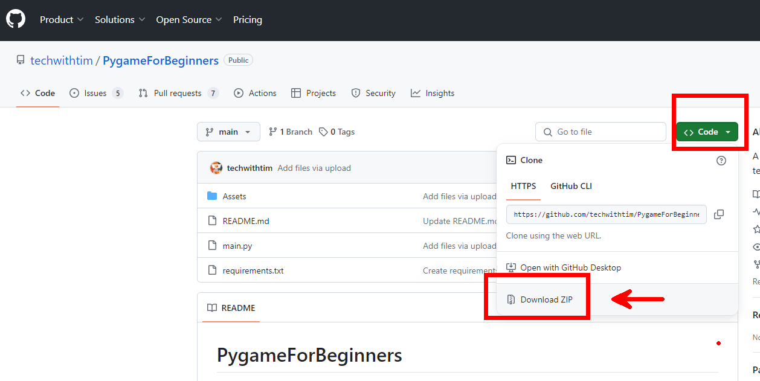760x381 pixels.
Task: Expand the Solutions menu
Action: (120, 20)
